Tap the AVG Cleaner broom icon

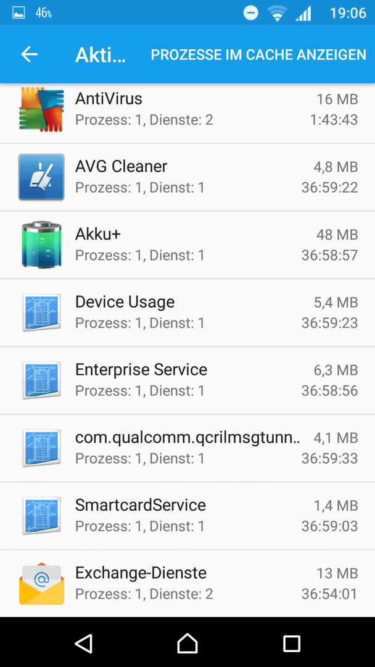coord(41,177)
